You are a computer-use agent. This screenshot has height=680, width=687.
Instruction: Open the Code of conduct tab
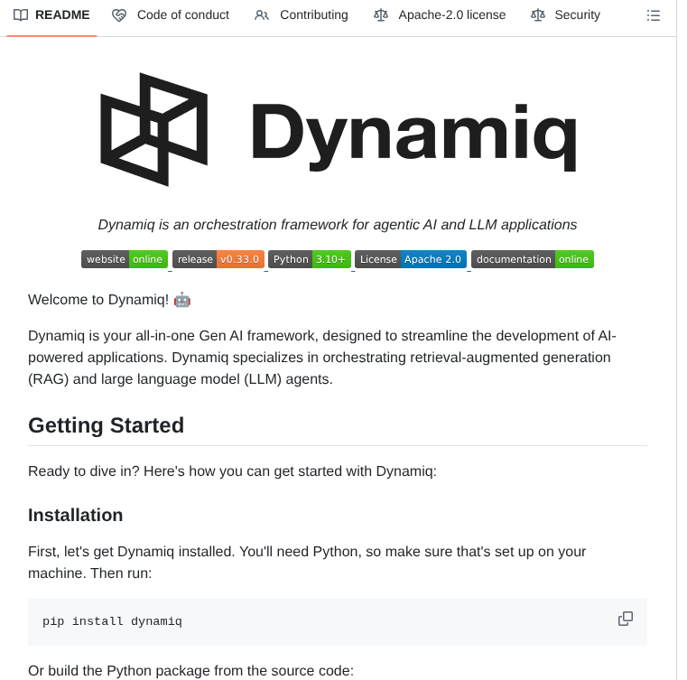[x=171, y=14]
